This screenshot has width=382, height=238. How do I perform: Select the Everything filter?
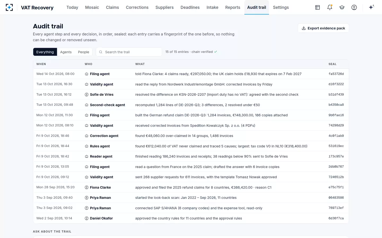point(45,52)
